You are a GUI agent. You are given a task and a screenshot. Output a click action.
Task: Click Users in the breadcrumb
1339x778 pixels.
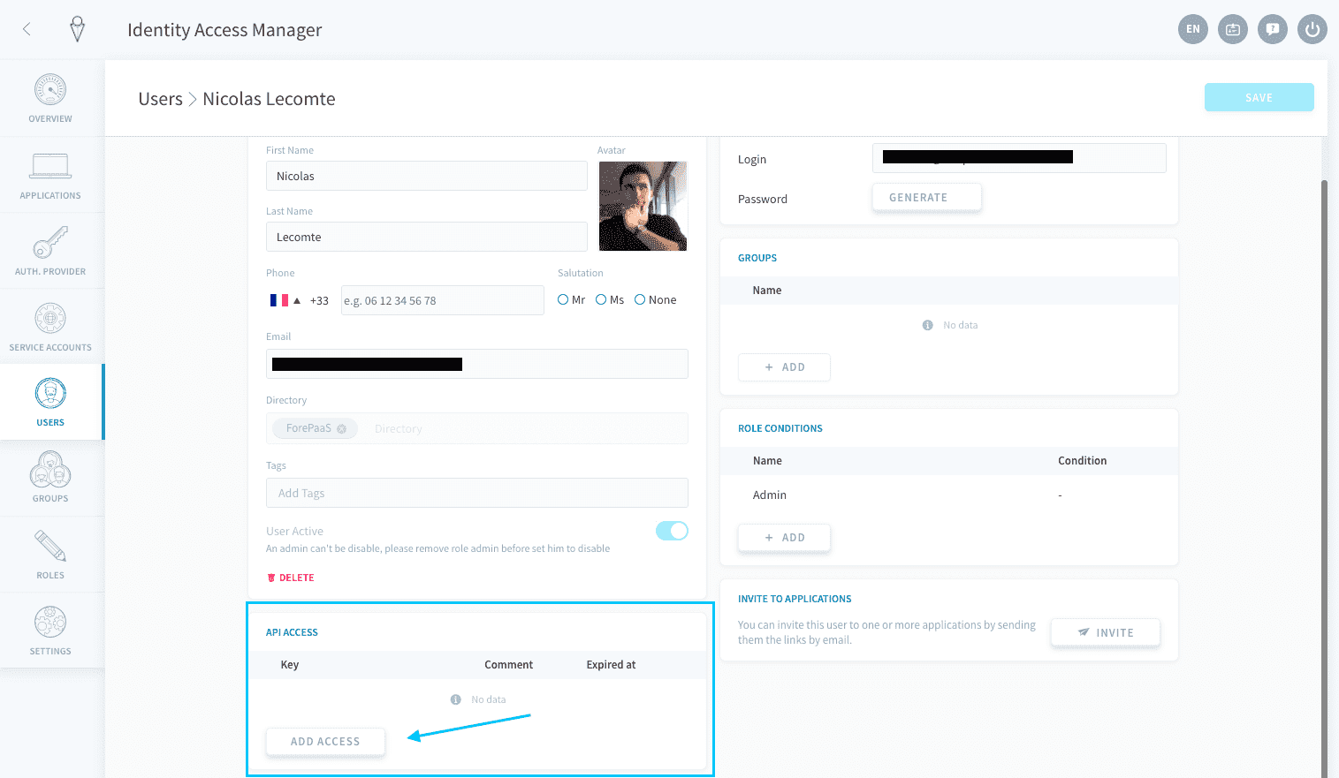[161, 99]
